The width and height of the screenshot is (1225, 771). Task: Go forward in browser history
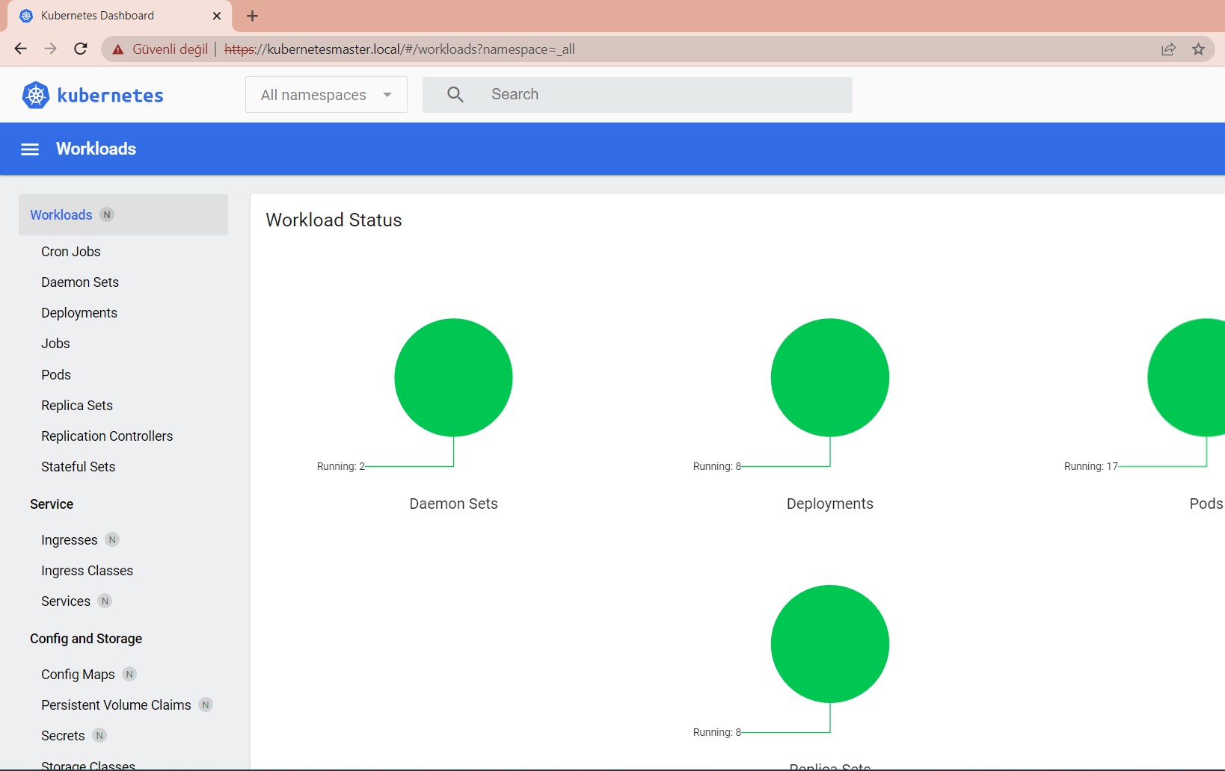click(50, 49)
